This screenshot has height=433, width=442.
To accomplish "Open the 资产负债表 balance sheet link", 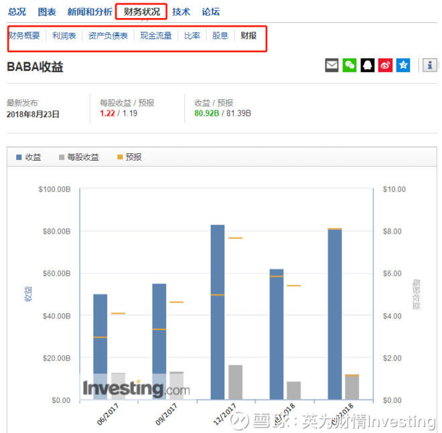I will click(108, 35).
